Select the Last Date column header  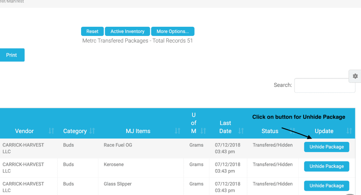point(225,127)
